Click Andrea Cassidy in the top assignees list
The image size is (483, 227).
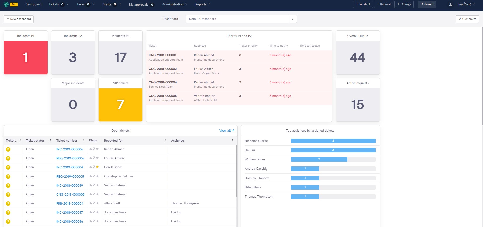coord(256,169)
